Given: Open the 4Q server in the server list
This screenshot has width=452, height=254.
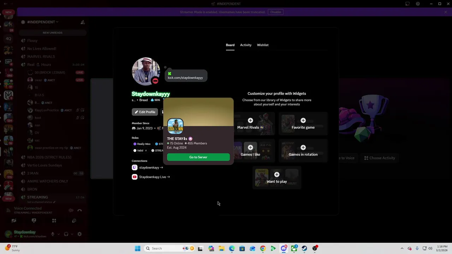Looking at the screenshot, I should (x=8, y=38).
